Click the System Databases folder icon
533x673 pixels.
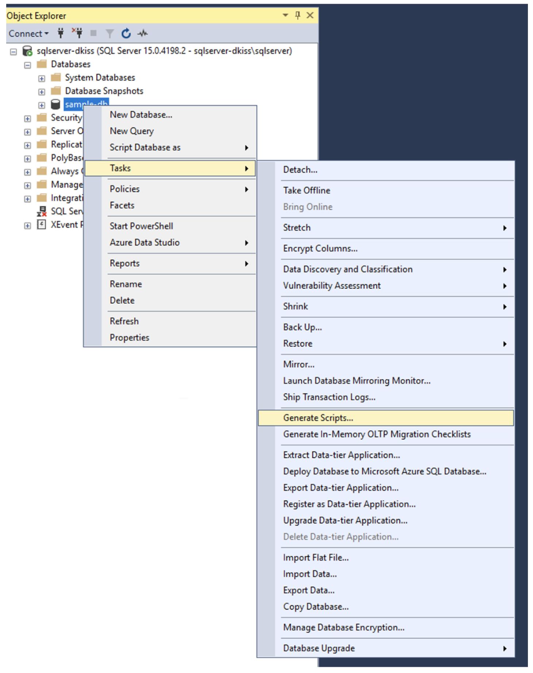(56, 77)
